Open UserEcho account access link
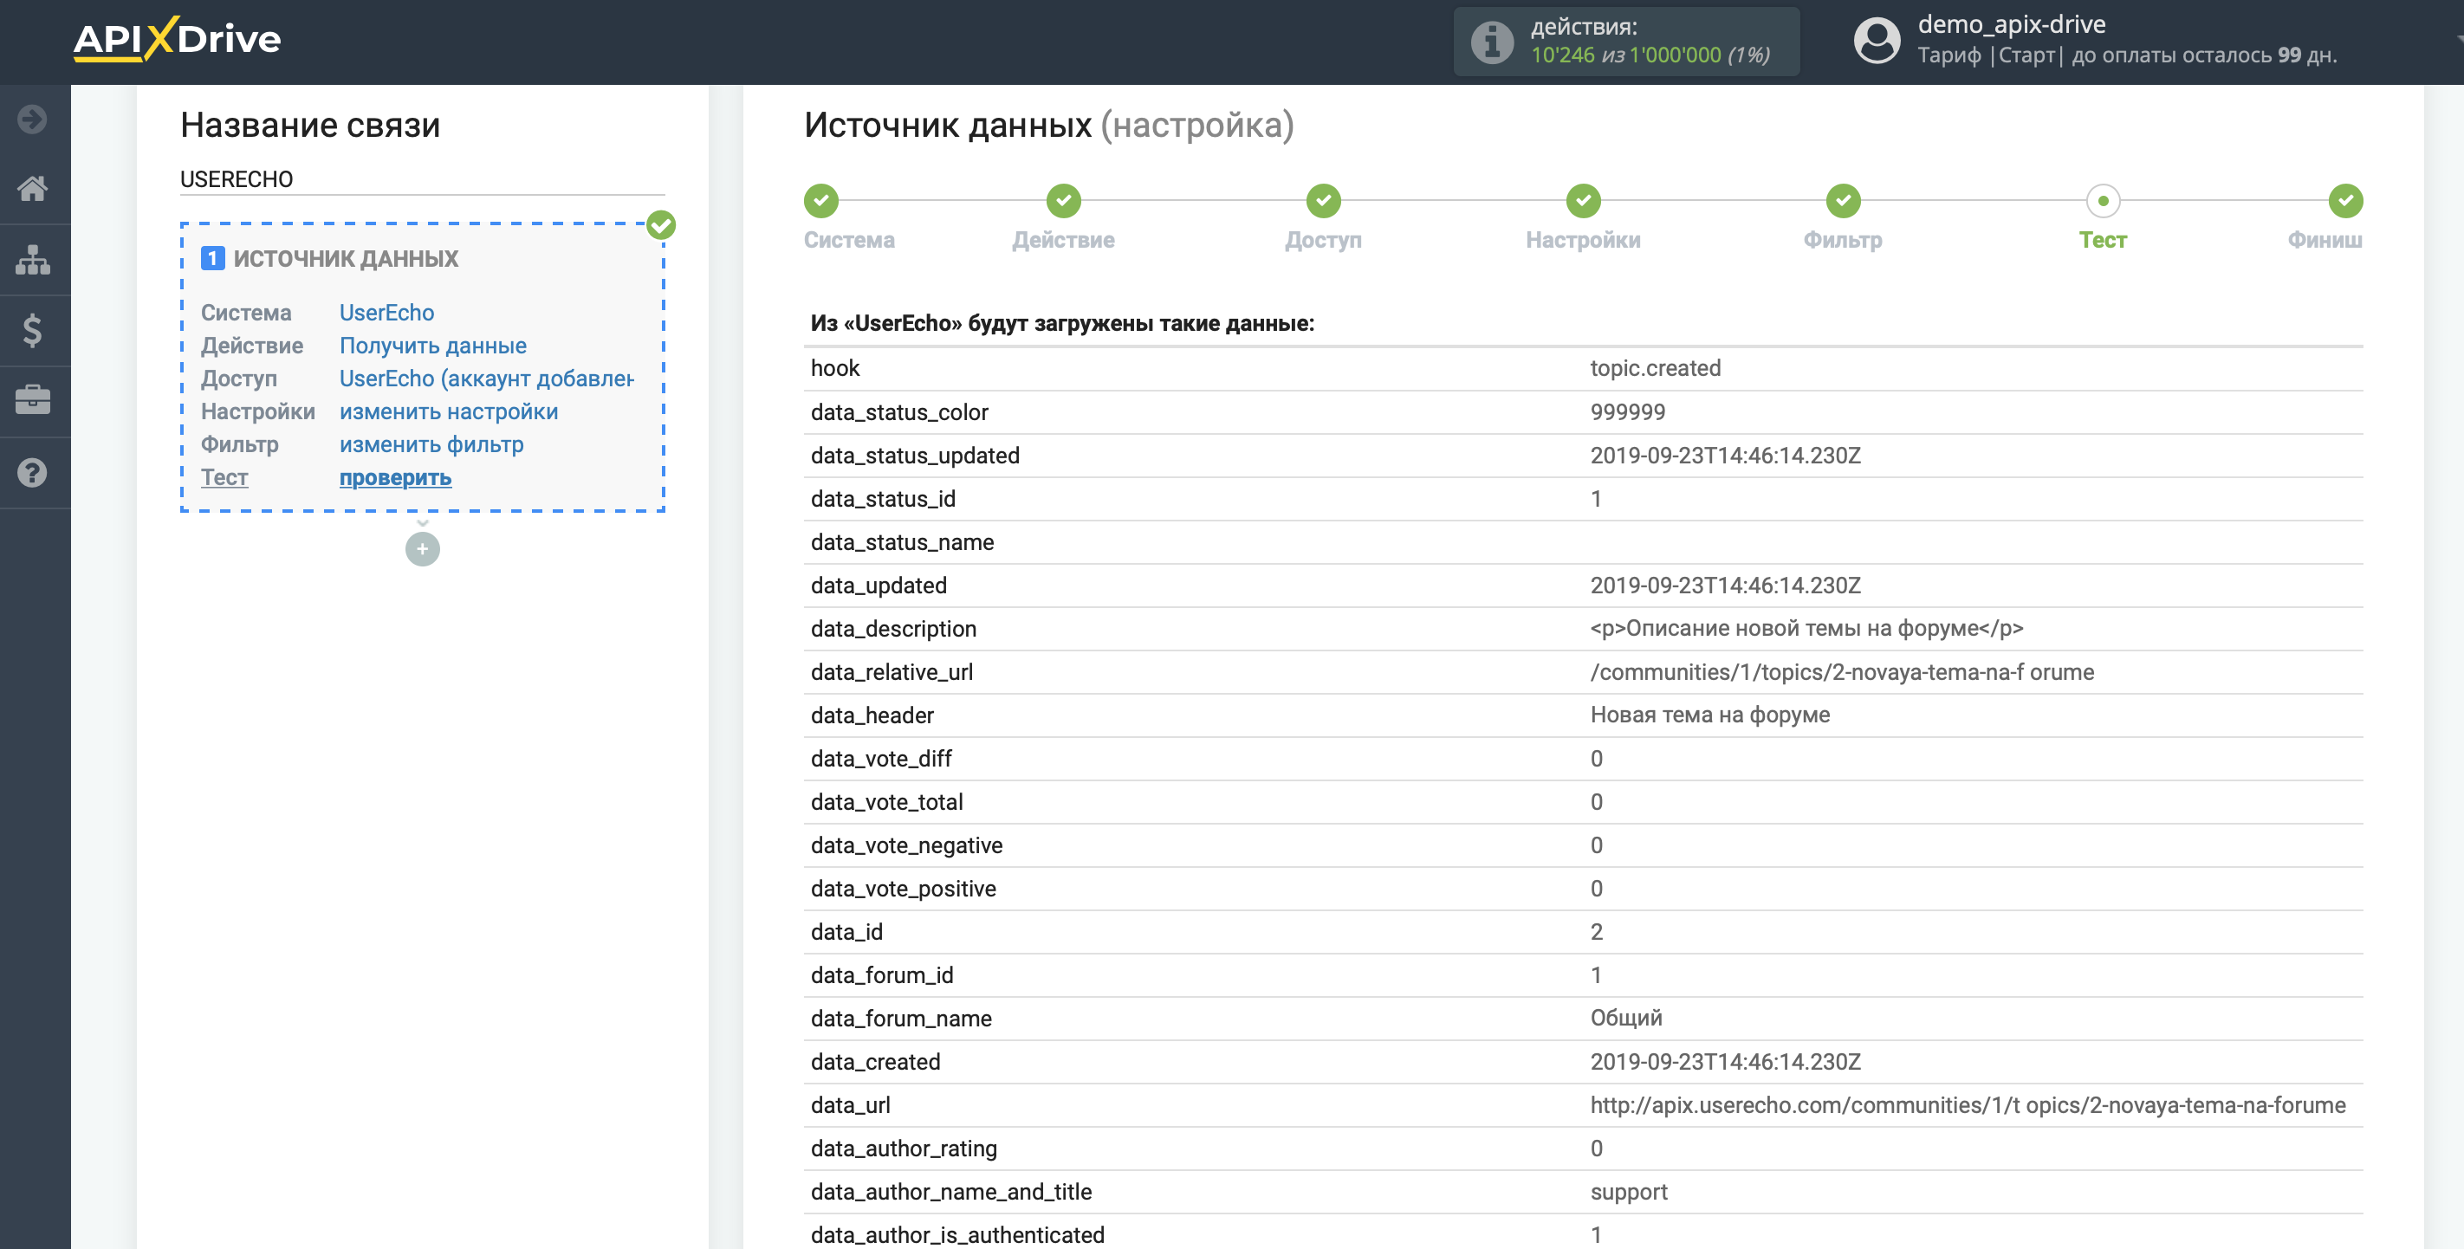 (x=487, y=379)
